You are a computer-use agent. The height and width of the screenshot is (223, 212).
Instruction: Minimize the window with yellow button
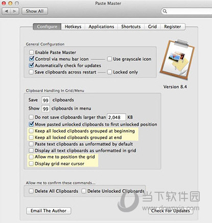pos(10,3)
